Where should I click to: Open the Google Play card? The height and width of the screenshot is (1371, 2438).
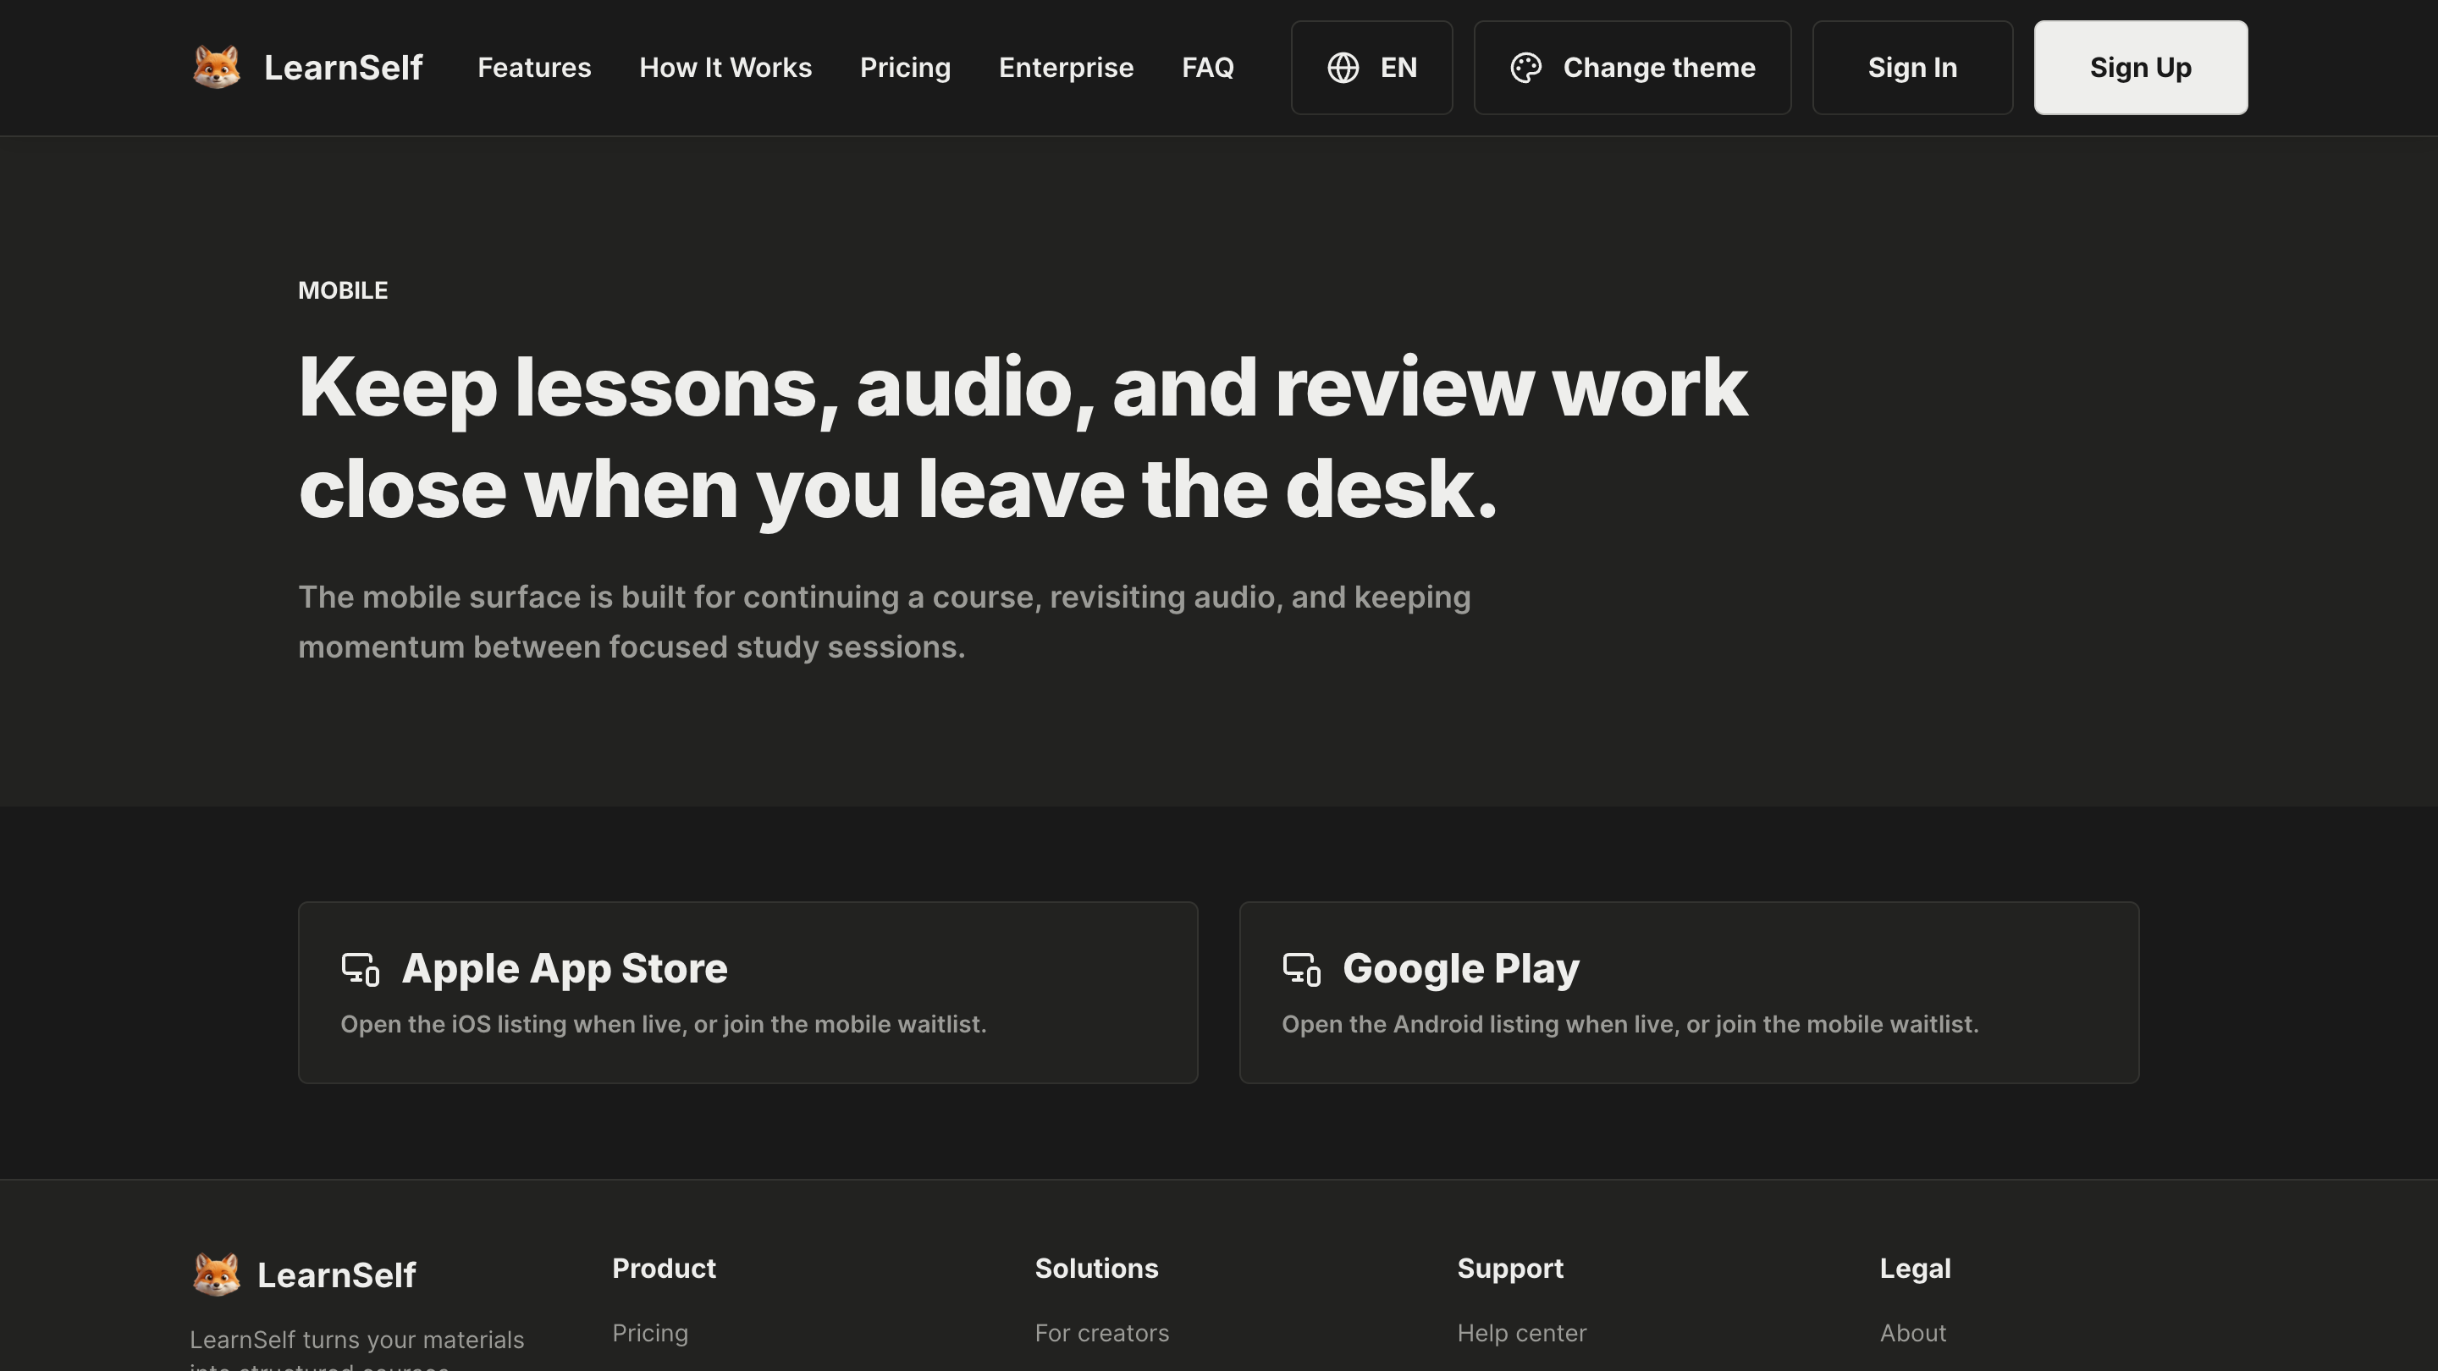point(1689,992)
